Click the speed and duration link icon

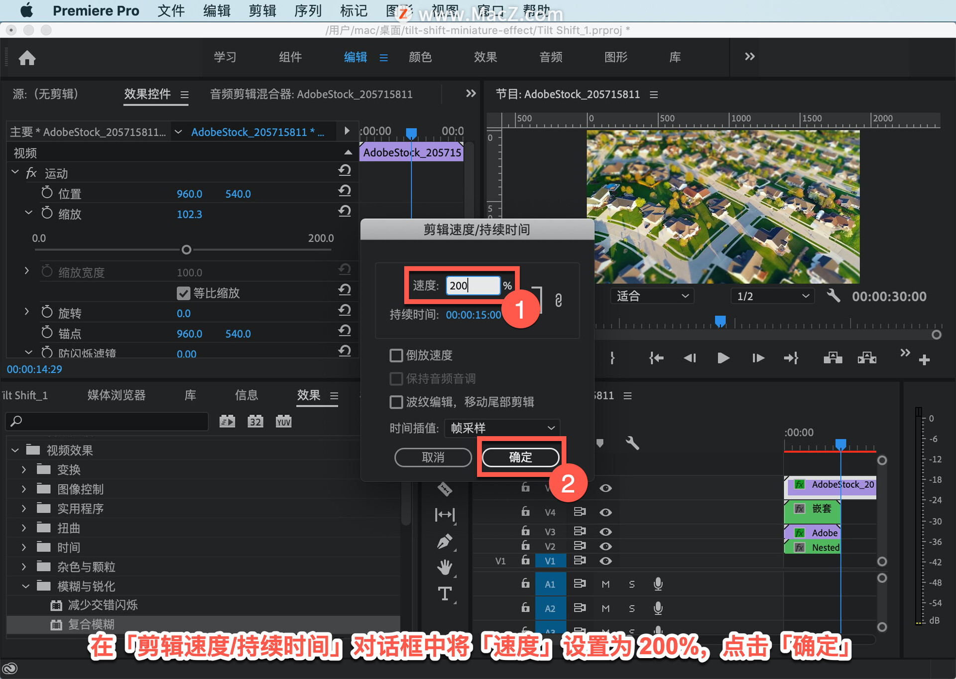[558, 300]
